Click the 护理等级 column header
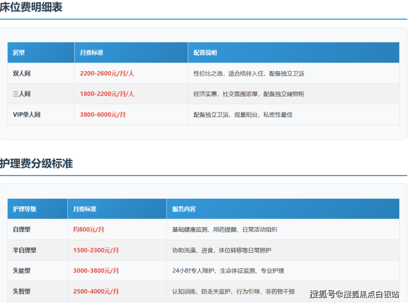 coord(25,209)
